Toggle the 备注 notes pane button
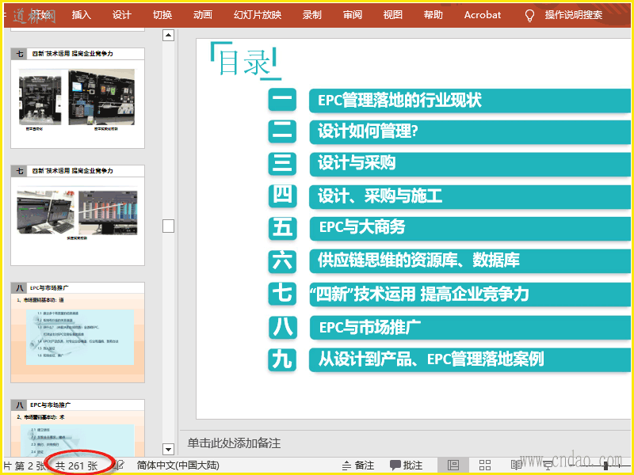 tap(358, 465)
